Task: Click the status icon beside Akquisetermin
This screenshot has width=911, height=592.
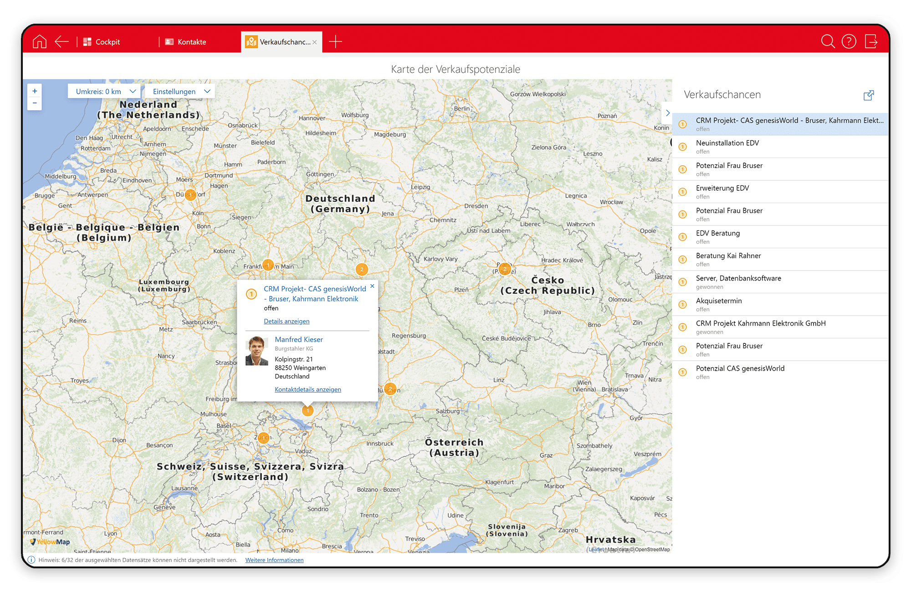Action: pos(682,305)
